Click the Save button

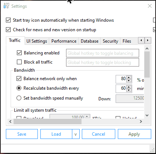[x=22, y=134]
